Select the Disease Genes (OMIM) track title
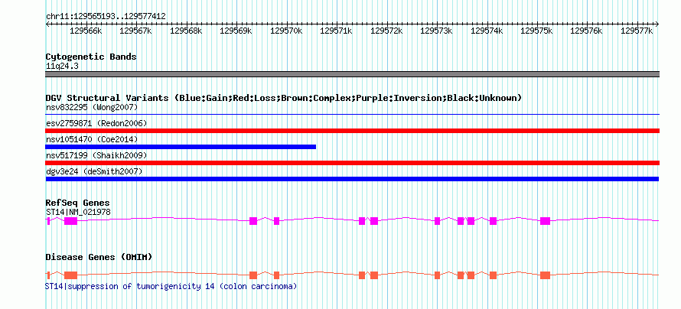 (99, 257)
